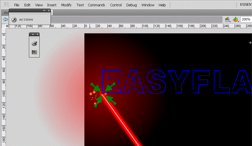
Task: Open the Help menu
Action: tap(162, 5)
